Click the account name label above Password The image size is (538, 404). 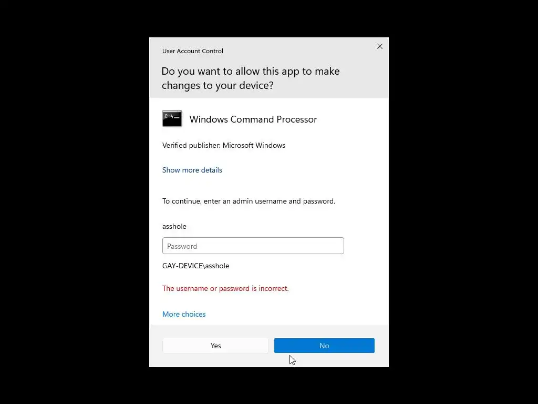174,226
